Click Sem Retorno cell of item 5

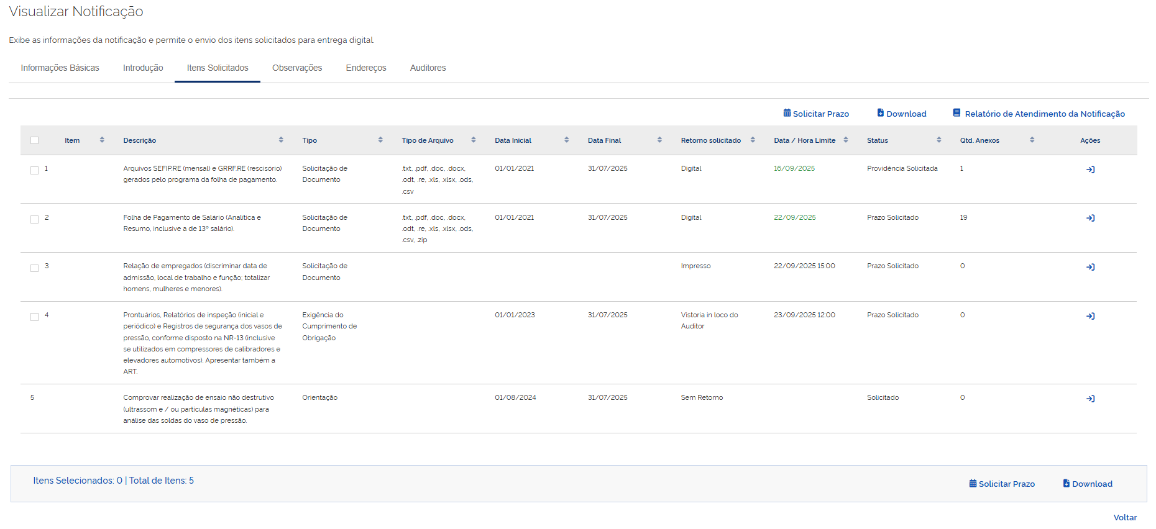[x=702, y=397]
